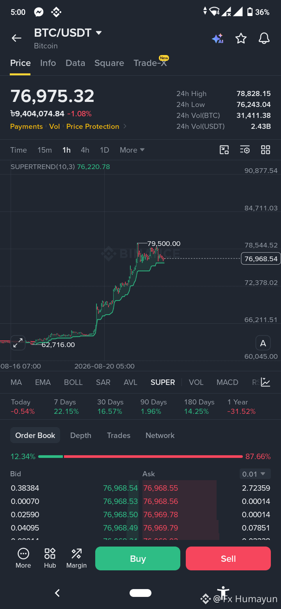Switch to the Square tab

pos(109,63)
